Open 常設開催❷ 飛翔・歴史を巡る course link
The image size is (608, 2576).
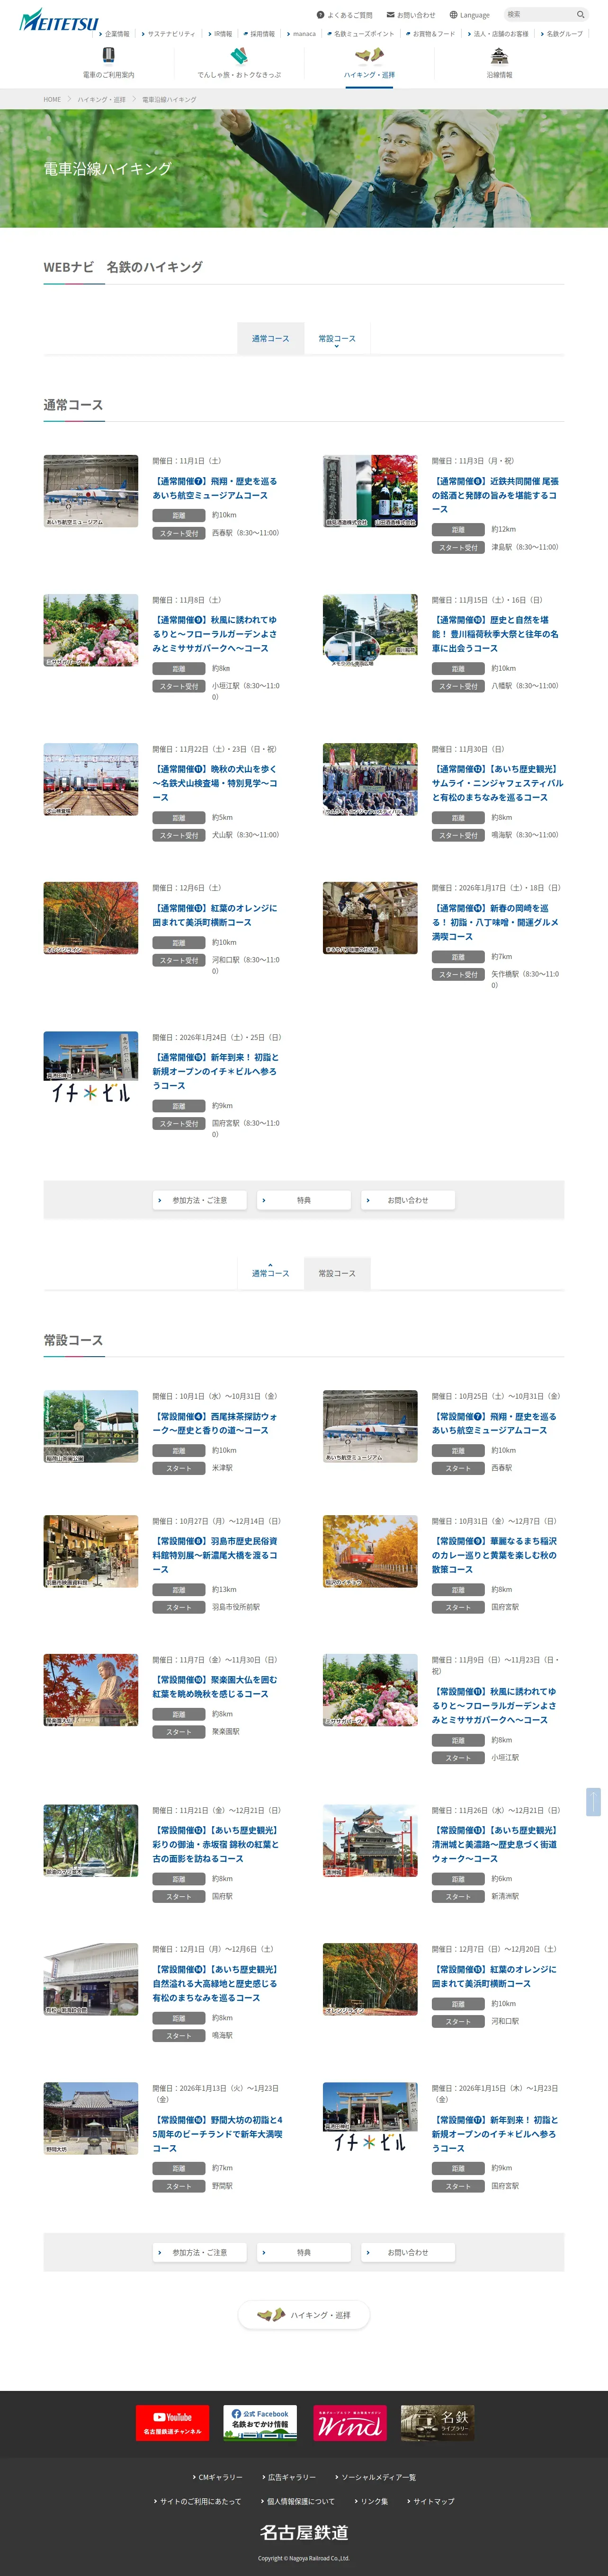point(495,1423)
